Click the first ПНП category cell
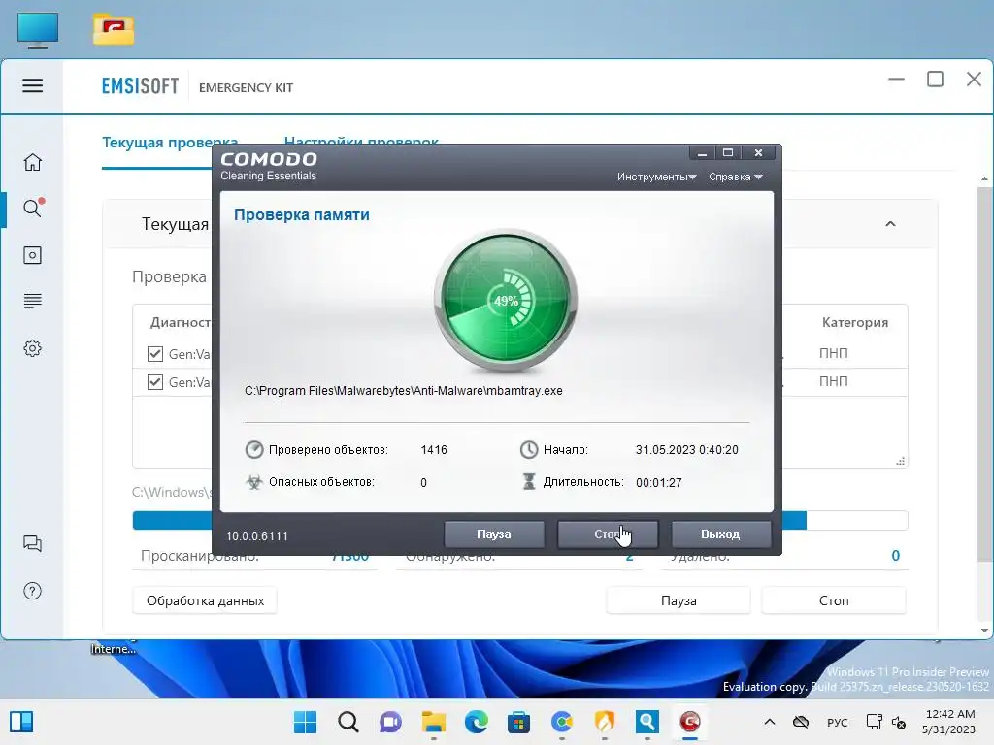Screen dimensions: 994x745 (x=833, y=353)
